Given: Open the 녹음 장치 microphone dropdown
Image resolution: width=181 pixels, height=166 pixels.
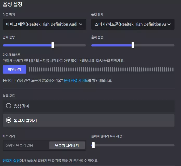Looking at the screenshot, I should [44, 24].
